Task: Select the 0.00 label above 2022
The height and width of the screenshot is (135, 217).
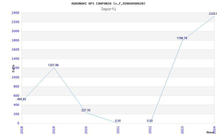Action: pos(150,121)
